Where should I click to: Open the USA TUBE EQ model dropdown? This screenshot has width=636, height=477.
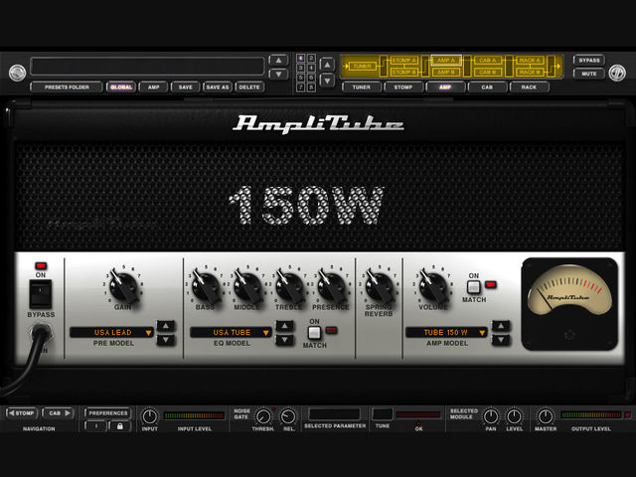tap(232, 332)
